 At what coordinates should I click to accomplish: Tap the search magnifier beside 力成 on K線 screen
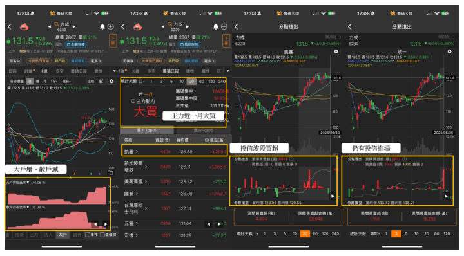[x=56, y=24]
